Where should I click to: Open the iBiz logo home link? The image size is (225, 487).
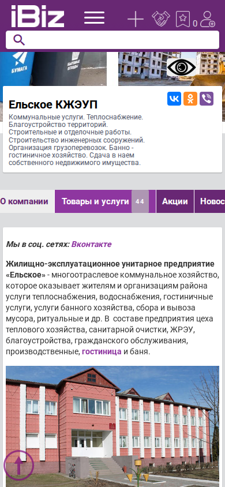point(37,17)
